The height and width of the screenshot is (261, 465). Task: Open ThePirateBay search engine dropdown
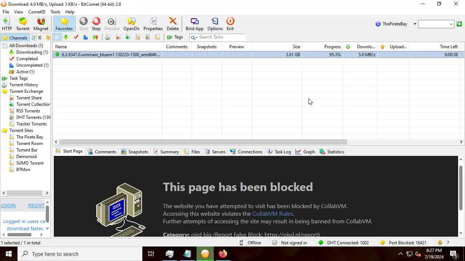click(x=415, y=24)
